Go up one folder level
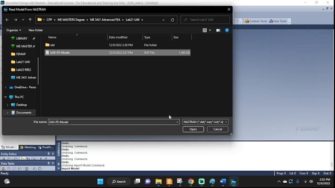This screenshot has width=335, height=188. click(30, 20)
